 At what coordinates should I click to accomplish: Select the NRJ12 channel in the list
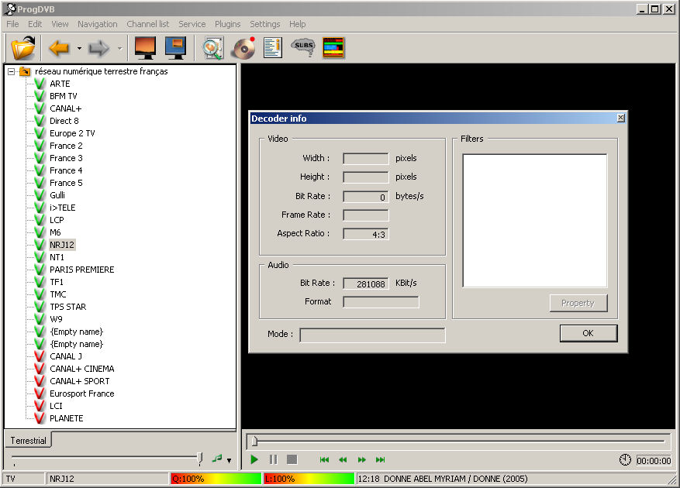click(x=62, y=245)
